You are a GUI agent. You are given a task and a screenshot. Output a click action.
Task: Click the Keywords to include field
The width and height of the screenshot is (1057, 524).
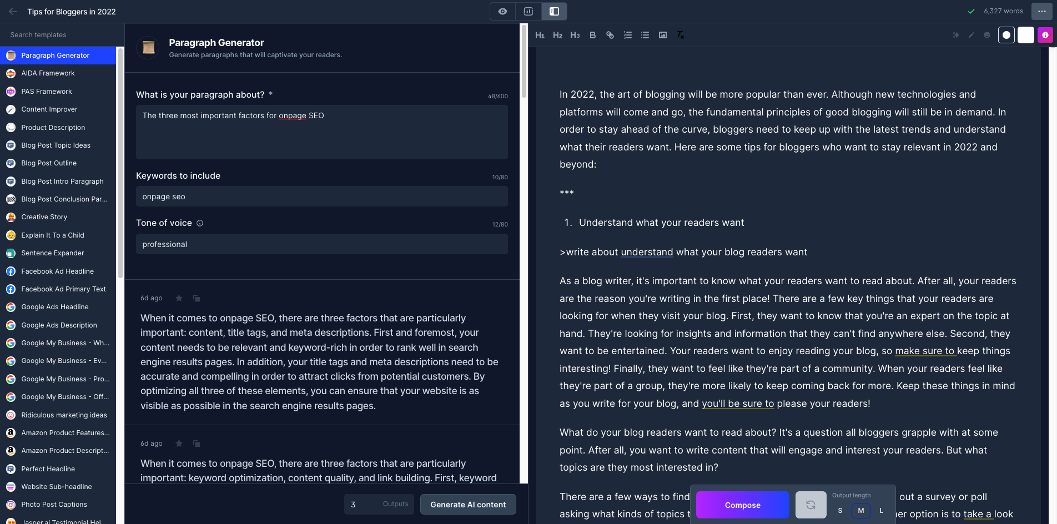click(x=322, y=196)
